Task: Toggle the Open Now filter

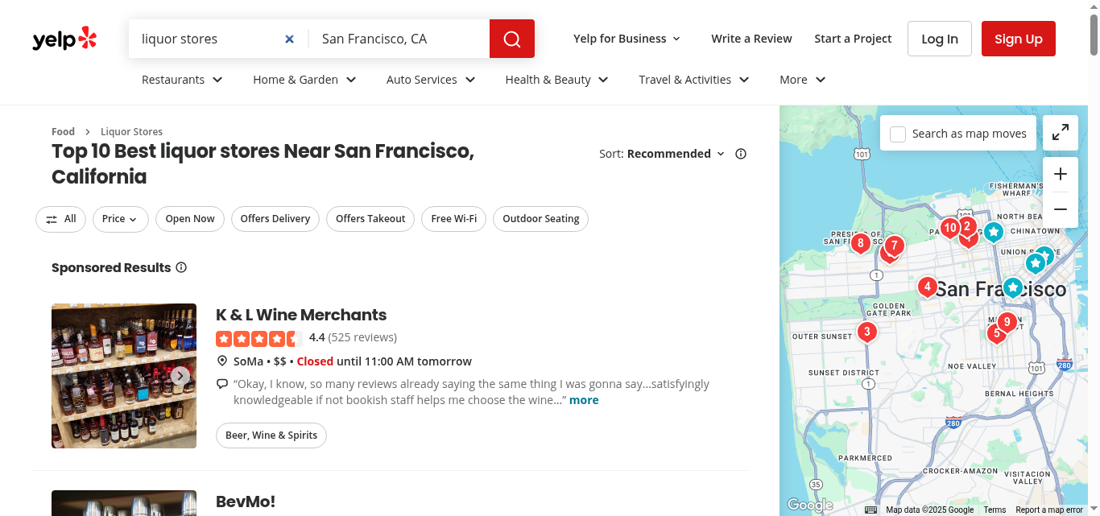Action: pyautogui.click(x=190, y=219)
